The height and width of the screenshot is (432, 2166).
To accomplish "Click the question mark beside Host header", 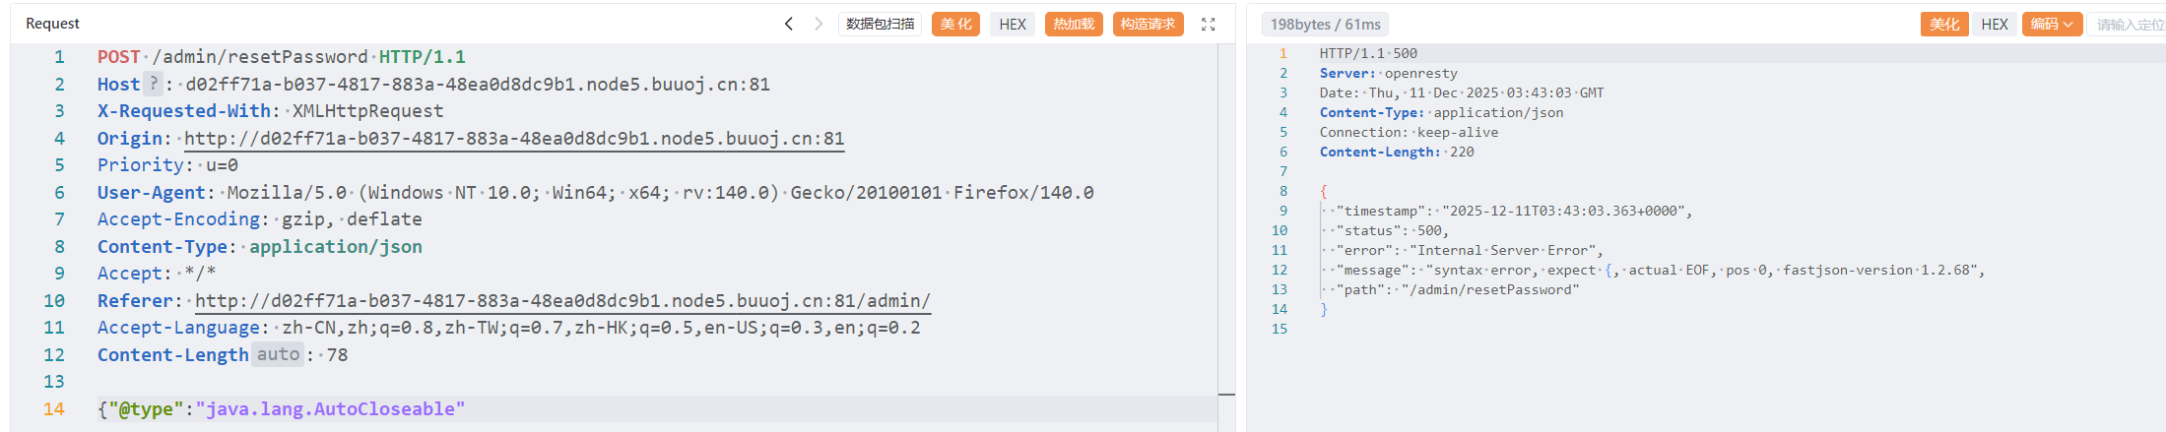I will pyautogui.click(x=154, y=84).
